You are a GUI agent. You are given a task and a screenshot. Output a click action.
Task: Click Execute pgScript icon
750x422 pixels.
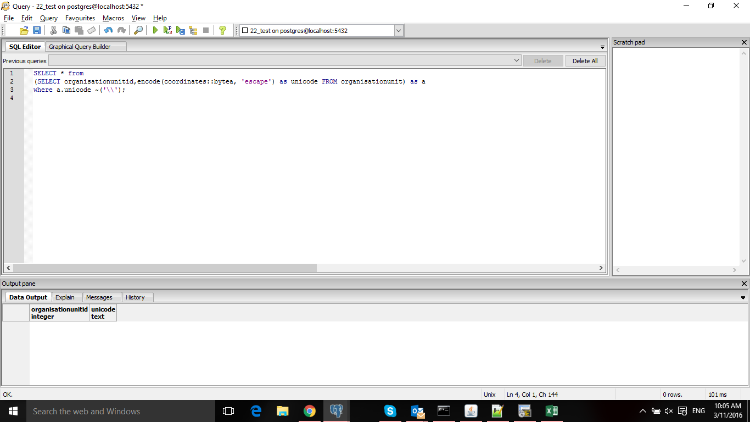point(168,31)
